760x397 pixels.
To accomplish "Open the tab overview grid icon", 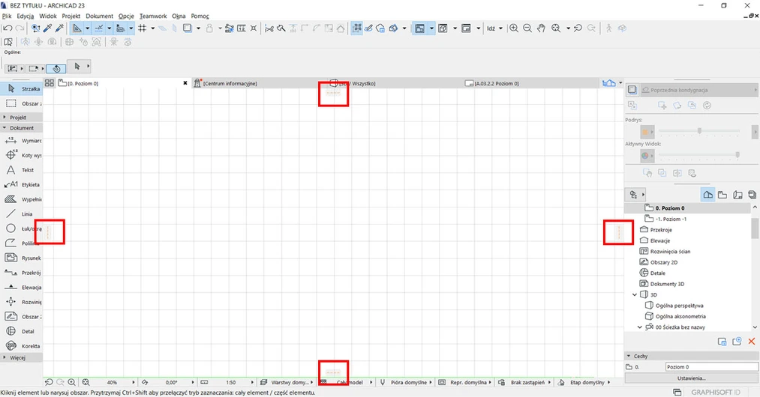I will coord(50,83).
